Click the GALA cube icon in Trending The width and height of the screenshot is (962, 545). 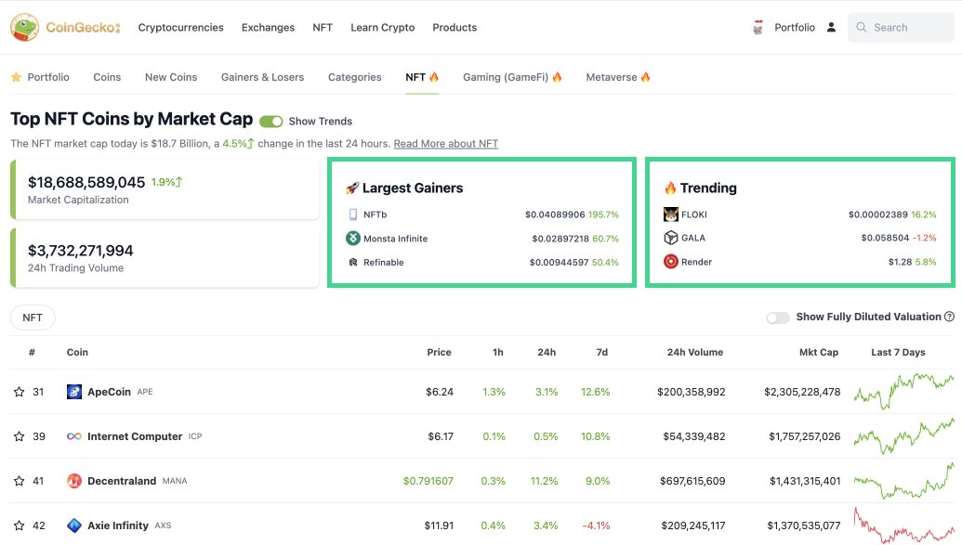click(671, 238)
